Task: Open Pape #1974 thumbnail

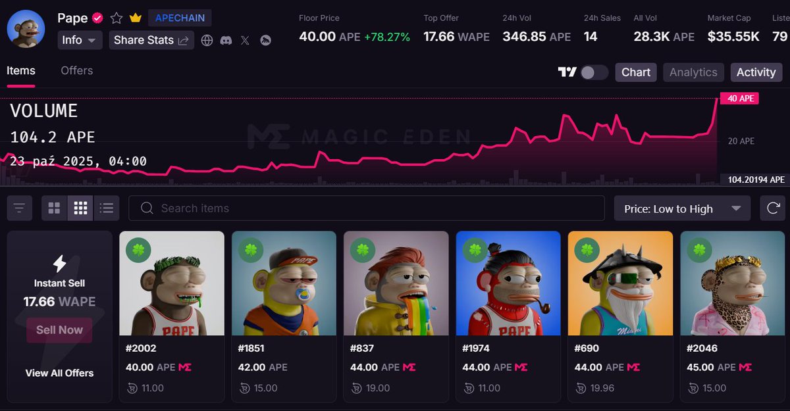Action: [x=508, y=283]
